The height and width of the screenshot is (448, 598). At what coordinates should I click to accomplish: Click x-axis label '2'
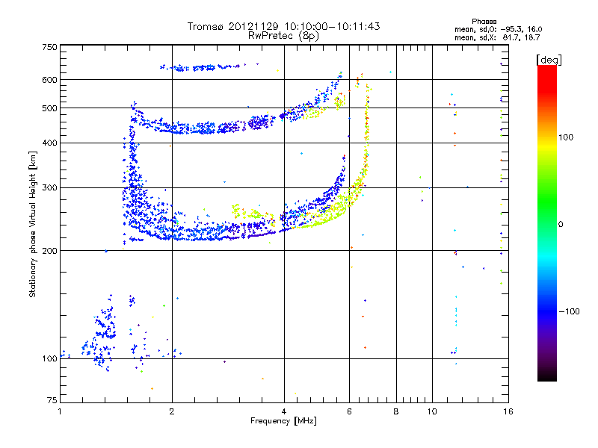[x=172, y=411]
